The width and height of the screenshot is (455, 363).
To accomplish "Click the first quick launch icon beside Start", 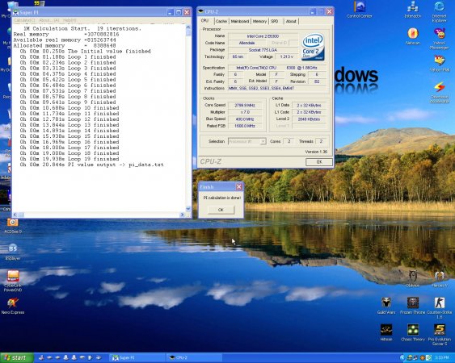I will click(x=41, y=358).
